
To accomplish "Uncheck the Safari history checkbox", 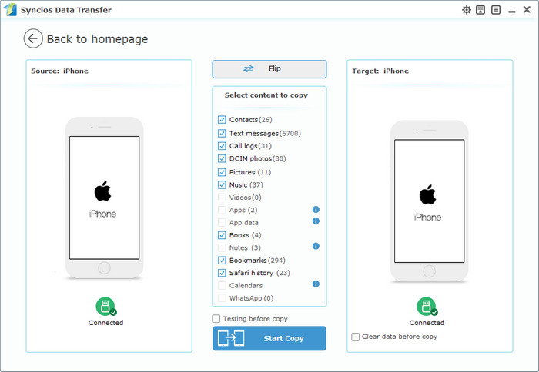I will point(222,273).
